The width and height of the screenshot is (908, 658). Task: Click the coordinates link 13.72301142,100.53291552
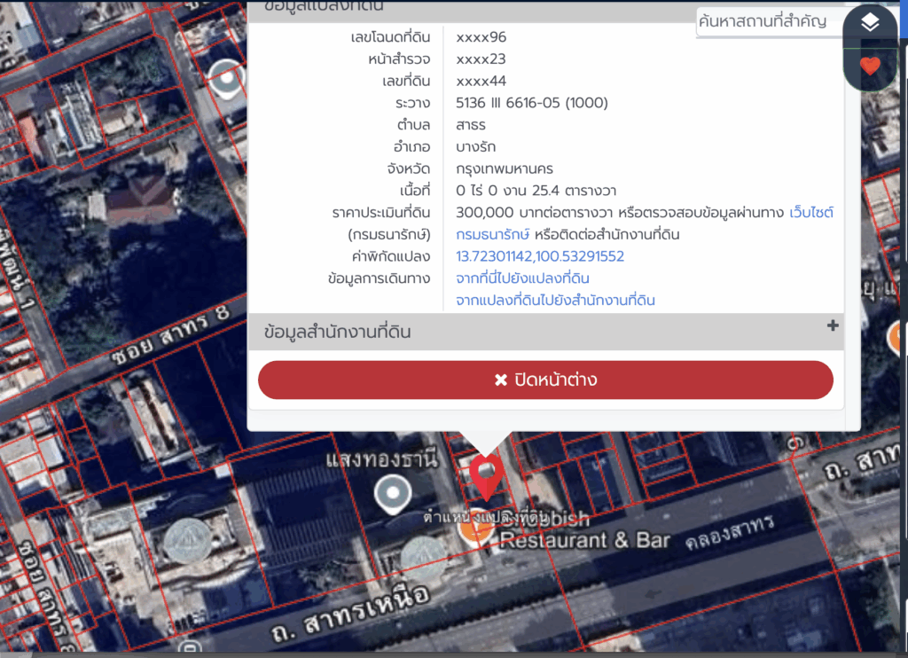tap(539, 256)
